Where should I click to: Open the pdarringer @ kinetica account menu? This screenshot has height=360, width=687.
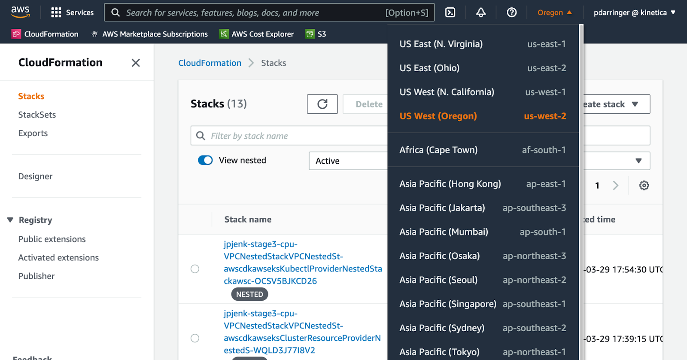point(635,12)
